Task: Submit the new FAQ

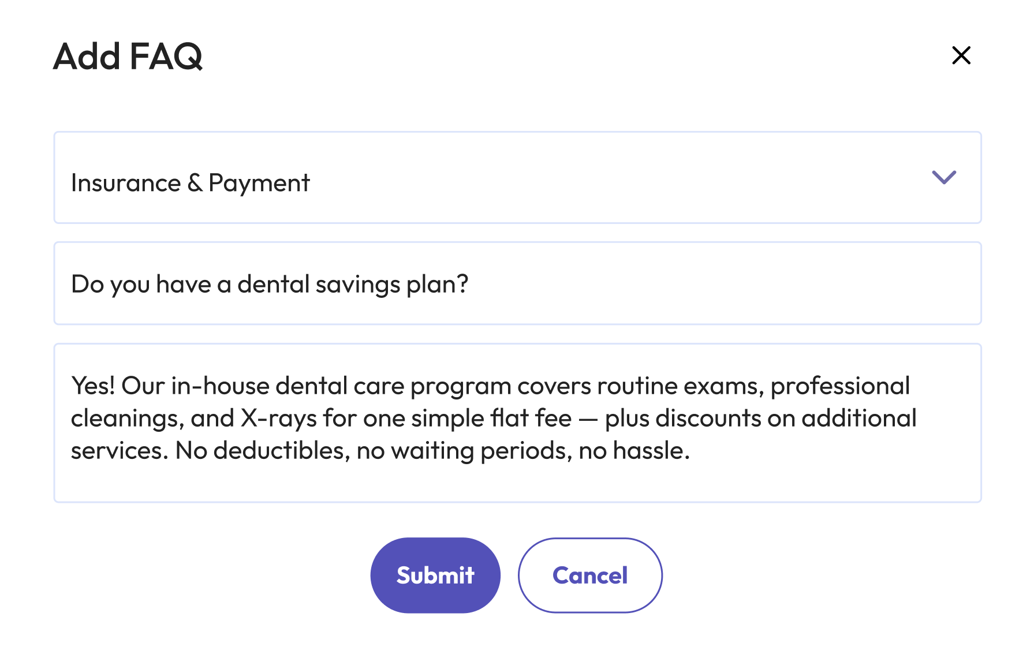Action: [435, 576]
